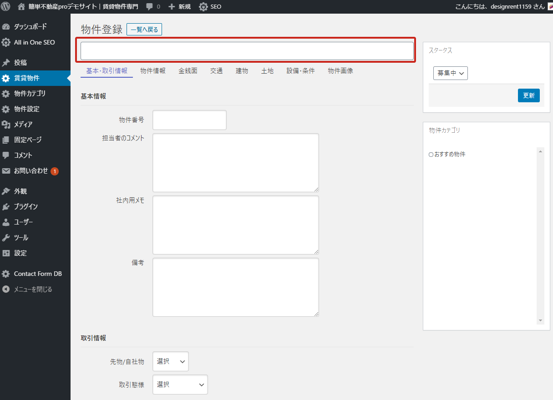Open メディア in the sidebar
553x400 pixels.
tap(23, 124)
